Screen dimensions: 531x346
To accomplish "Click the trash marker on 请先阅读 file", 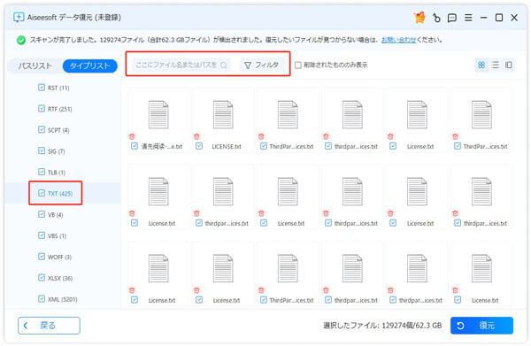I will [132, 136].
